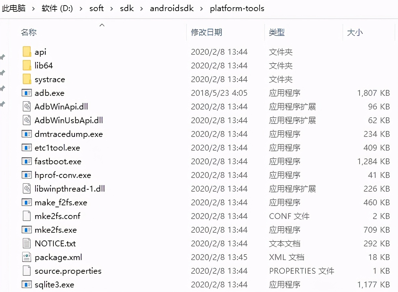398x292 pixels.
Task: Select the mke2fs.conf blank file icon
Action: [27, 216]
